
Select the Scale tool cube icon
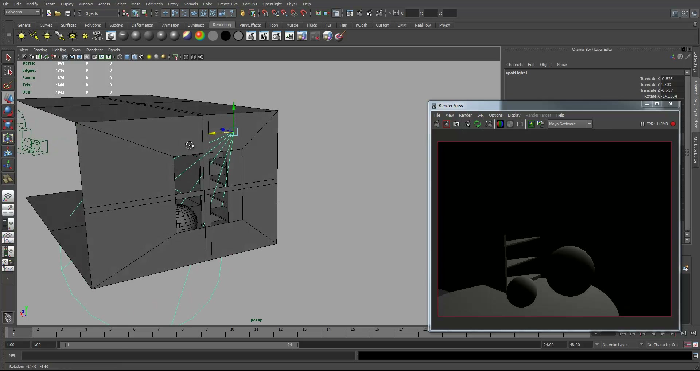tap(8, 125)
